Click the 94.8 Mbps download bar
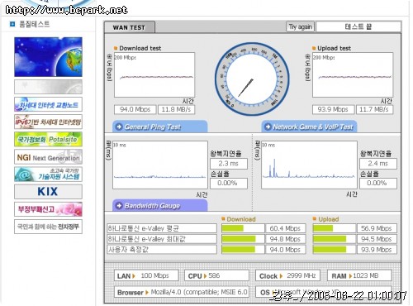The image size is (413, 306). [243, 239]
